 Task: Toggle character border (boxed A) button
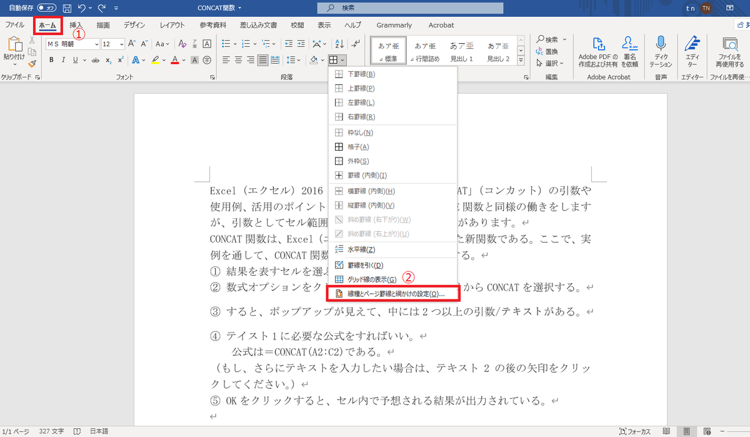[206, 44]
